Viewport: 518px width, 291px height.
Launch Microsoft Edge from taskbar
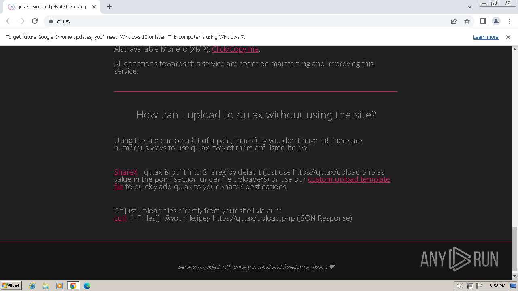(87, 286)
